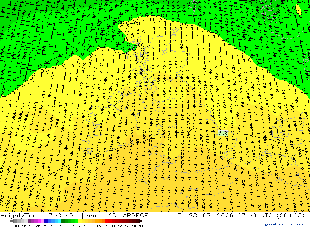Click the orange 18 degree legend swatch

(100, 221)
